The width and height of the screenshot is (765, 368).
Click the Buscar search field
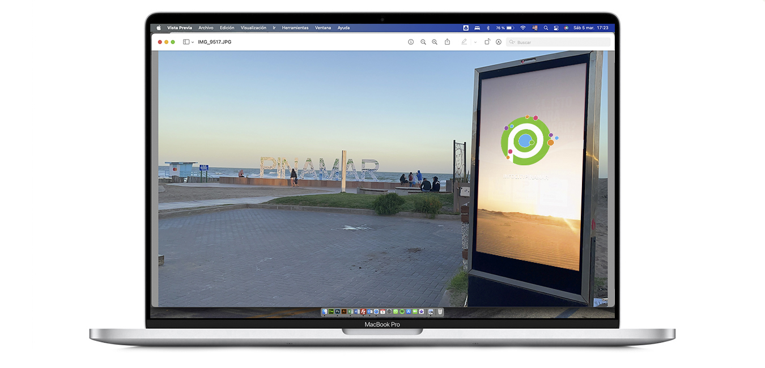(x=558, y=42)
